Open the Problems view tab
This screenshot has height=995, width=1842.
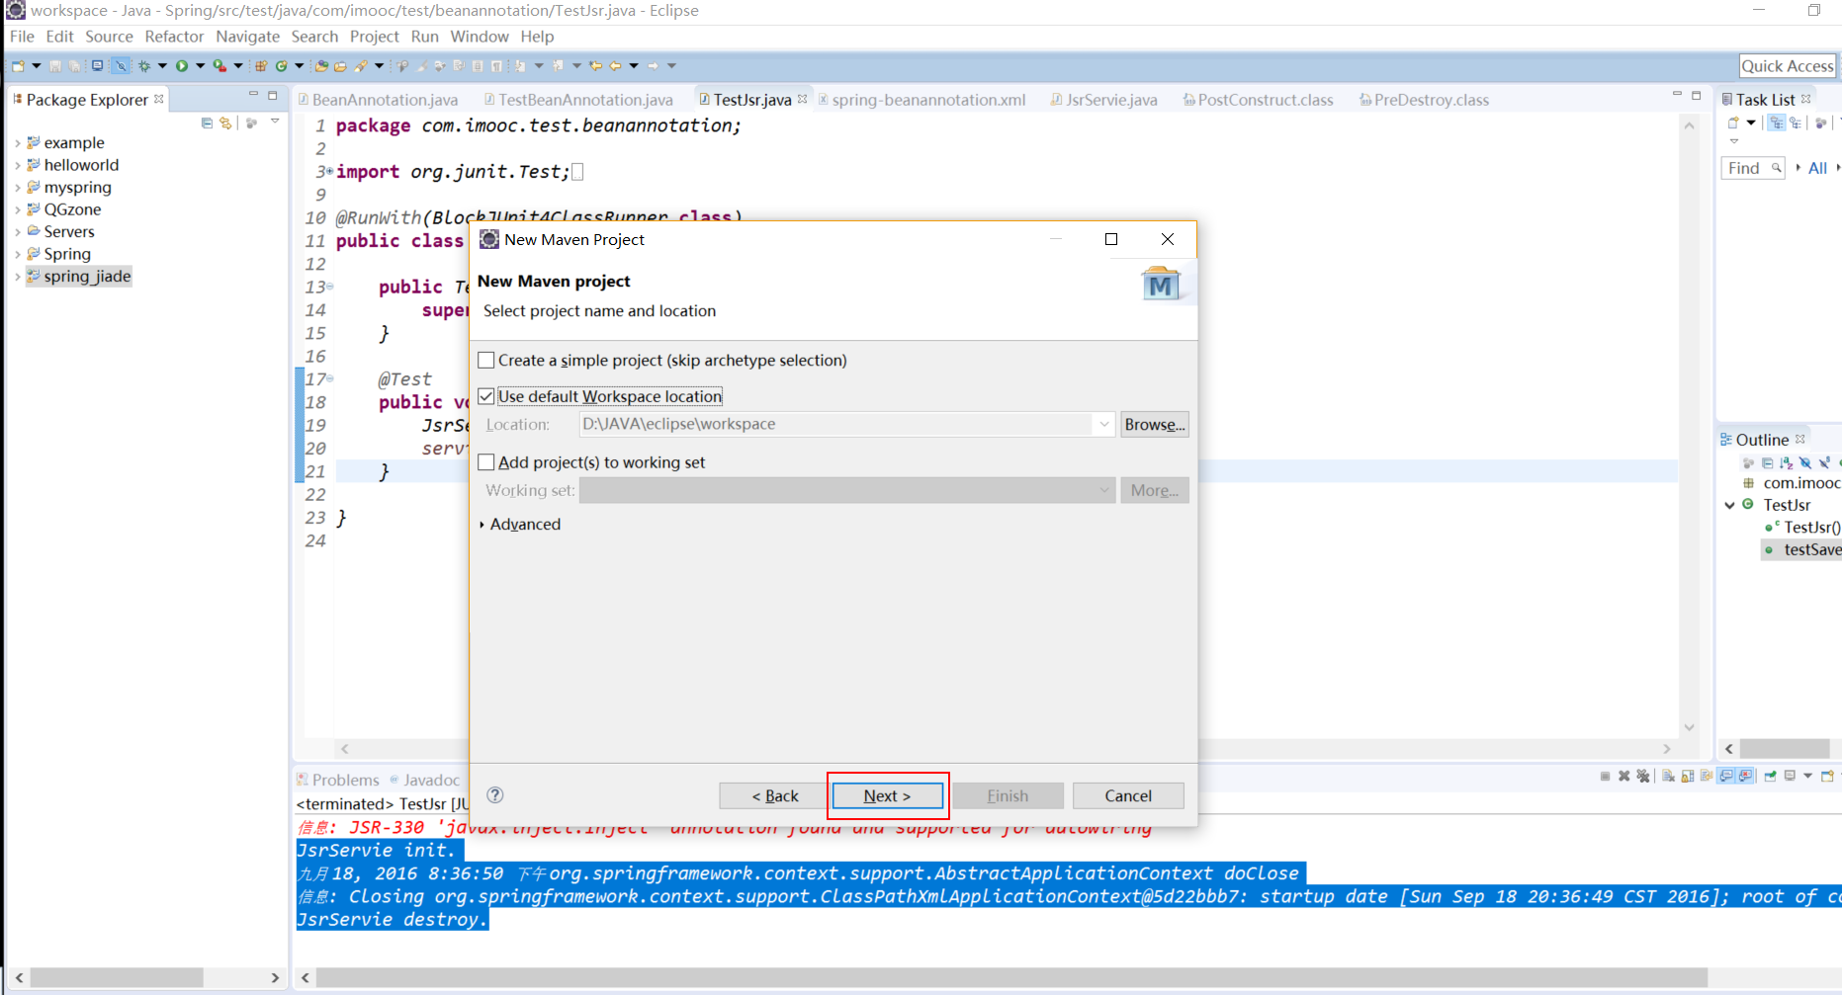tap(338, 780)
